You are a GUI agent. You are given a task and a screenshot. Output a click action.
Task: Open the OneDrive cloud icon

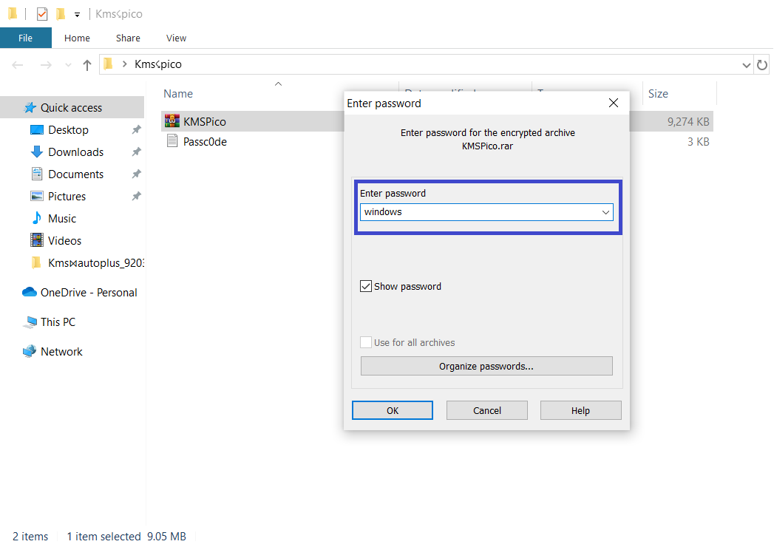(x=30, y=292)
